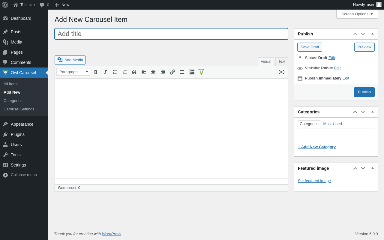This screenshot has height=240, width=384.
Task: Select Most Used categories tab
Action: [x=332, y=124]
